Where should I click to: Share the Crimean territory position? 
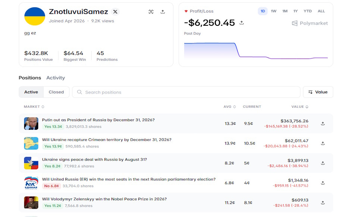point(323,143)
